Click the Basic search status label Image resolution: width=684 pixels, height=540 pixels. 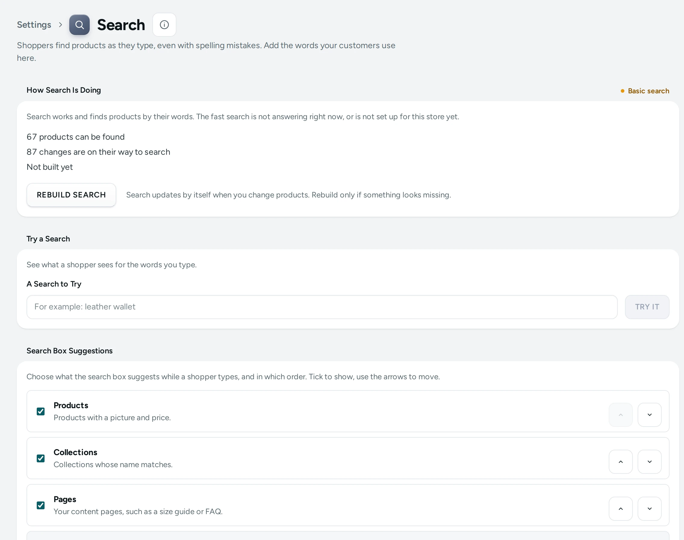pyautogui.click(x=645, y=91)
